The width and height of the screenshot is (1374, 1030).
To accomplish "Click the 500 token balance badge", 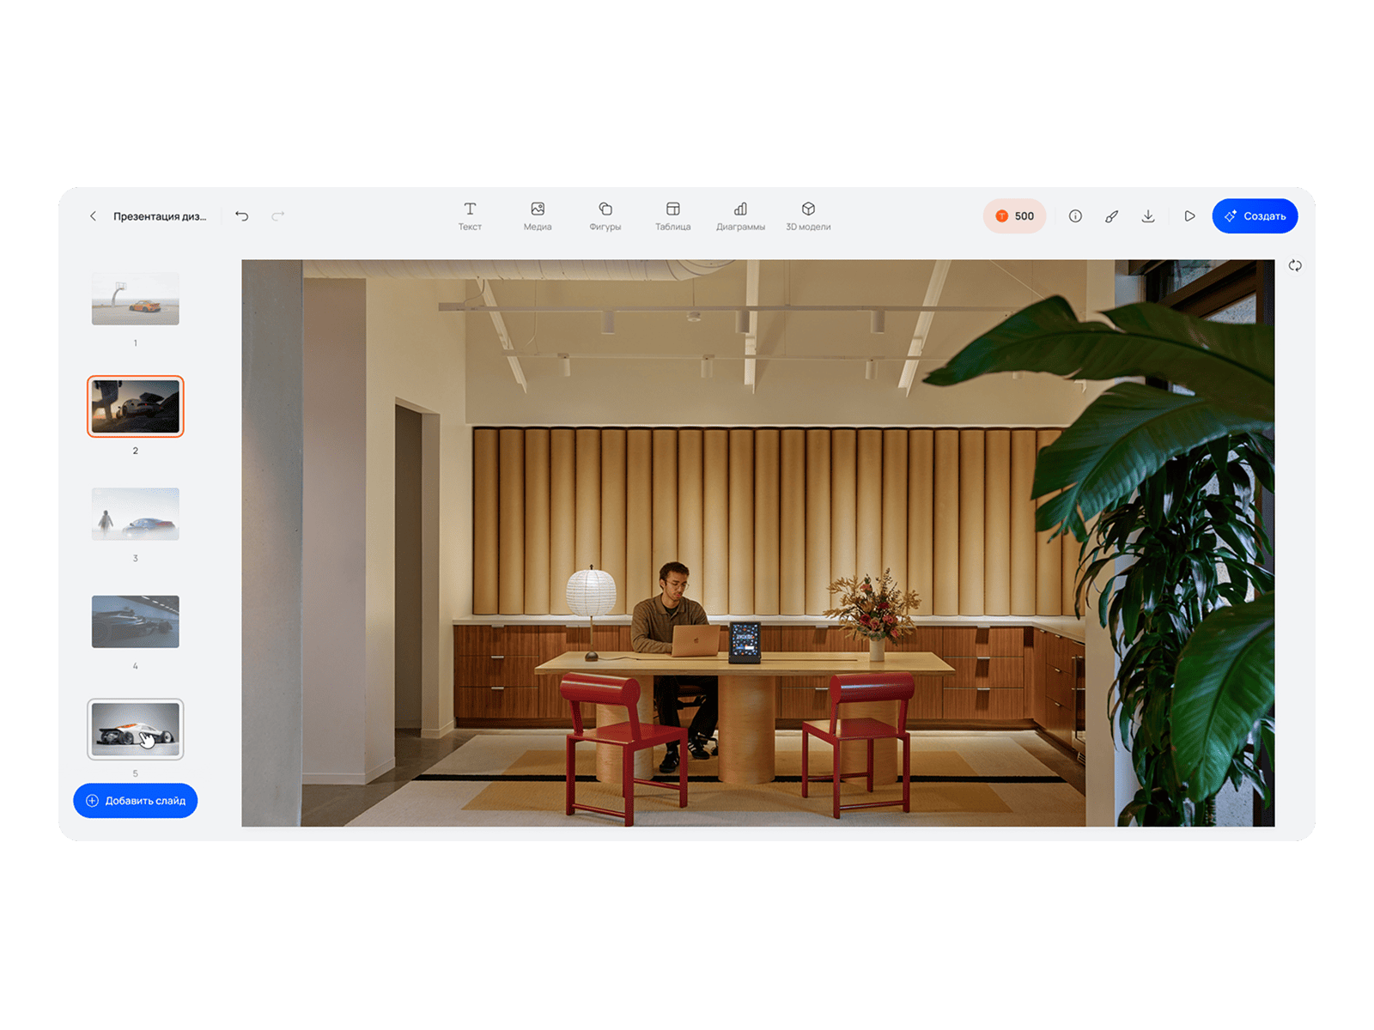I will pos(1014,216).
